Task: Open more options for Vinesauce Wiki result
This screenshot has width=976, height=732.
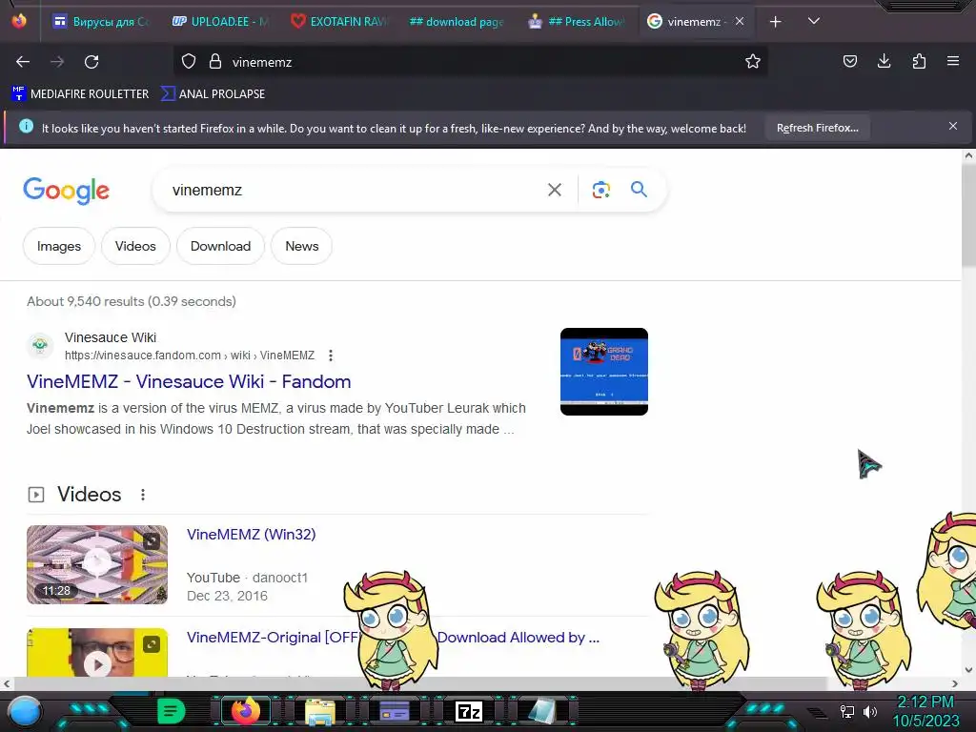Action: [x=331, y=356]
